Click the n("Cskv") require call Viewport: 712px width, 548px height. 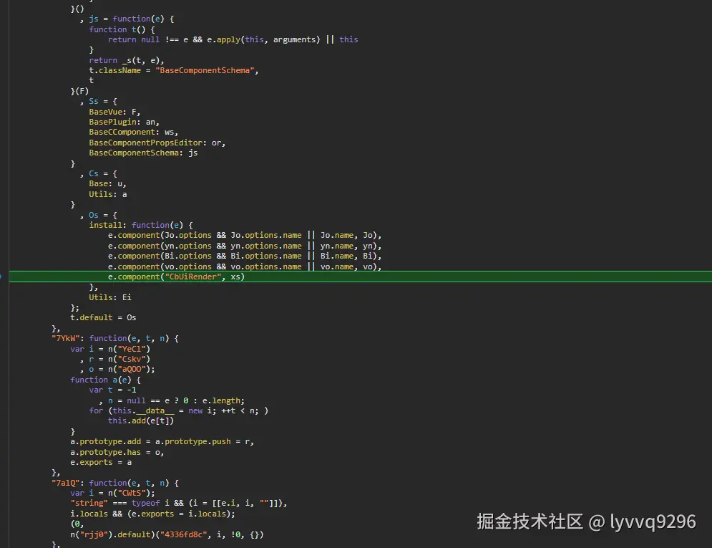coord(129,360)
